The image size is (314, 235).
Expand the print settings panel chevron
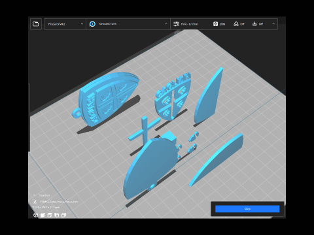pyautogui.click(x=273, y=24)
